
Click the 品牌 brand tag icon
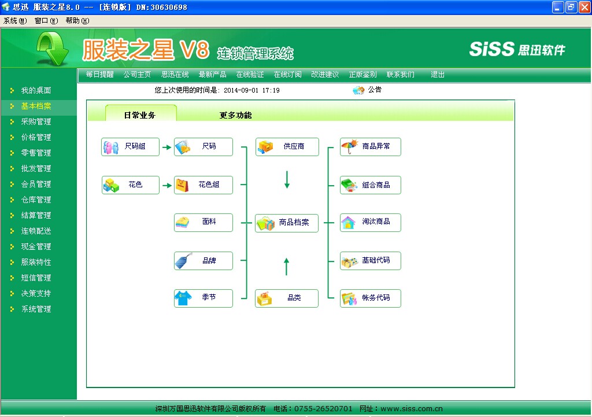(x=183, y=261)
